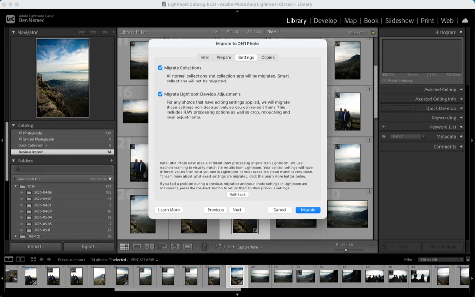Toggle filter switch at filmstrip end

pos(468,259)
